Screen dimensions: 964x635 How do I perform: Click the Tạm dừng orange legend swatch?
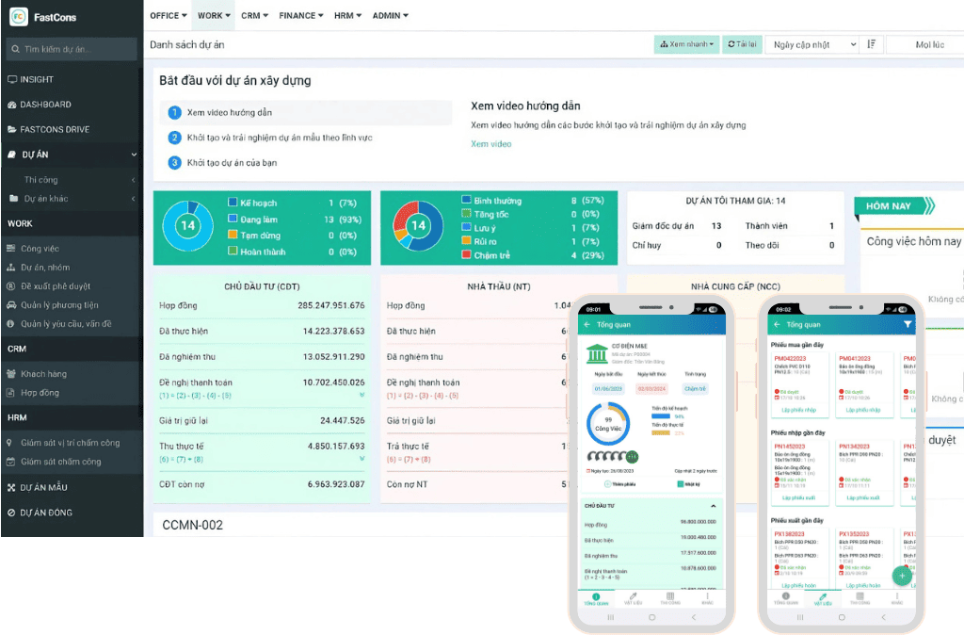pos(233,236)
